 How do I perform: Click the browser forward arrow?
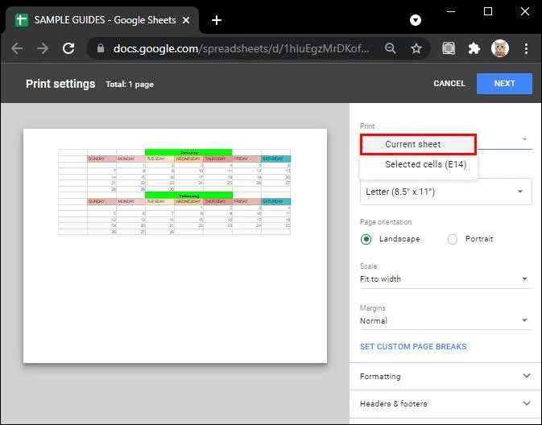(x=43, y=48)
